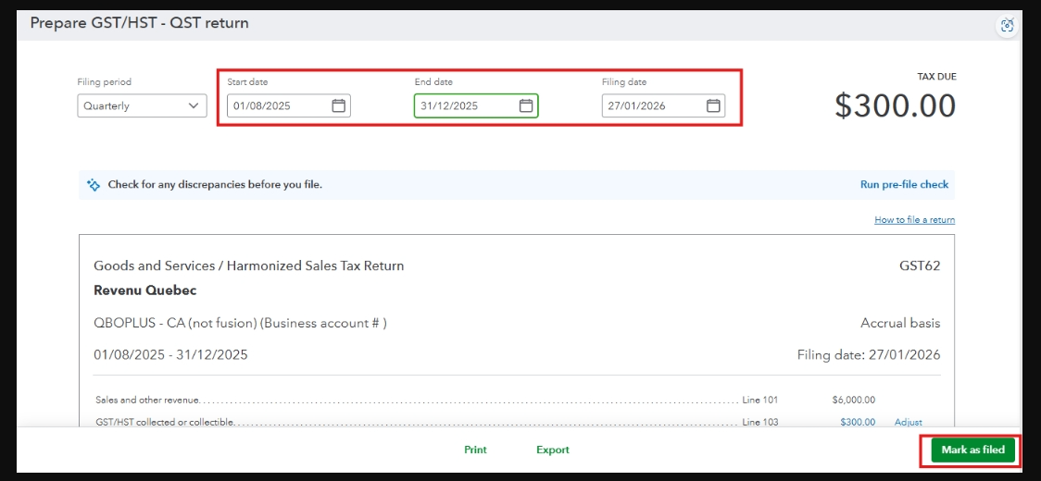The image size is (1041, 481).
Task: Select the QBOPLUS - CA business account line
Action: (x=240, y=323)
